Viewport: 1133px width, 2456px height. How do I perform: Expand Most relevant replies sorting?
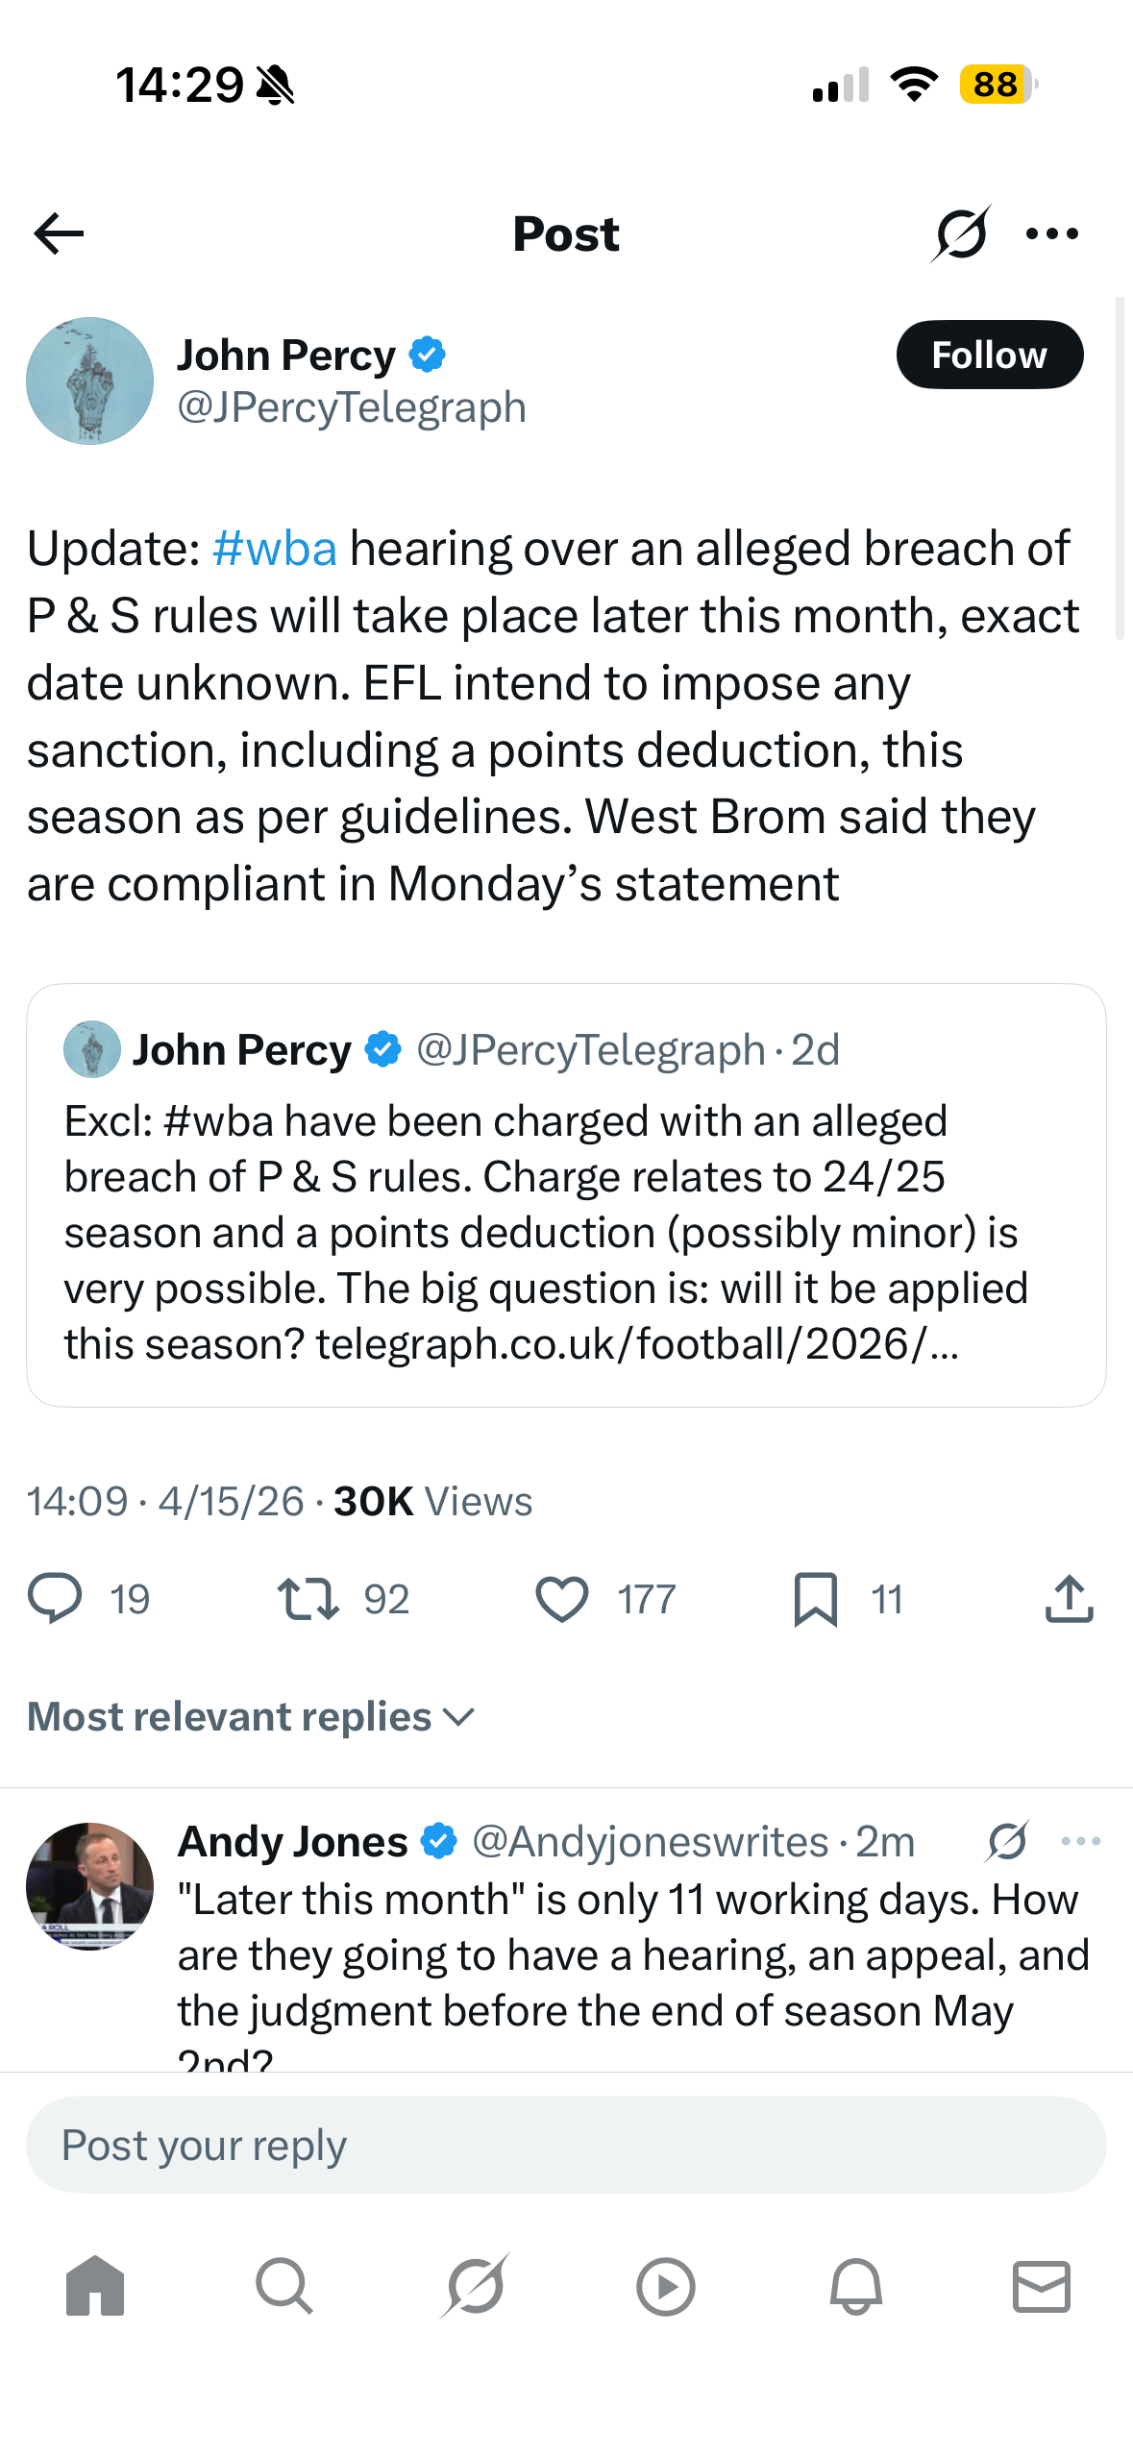point(252,1717)
